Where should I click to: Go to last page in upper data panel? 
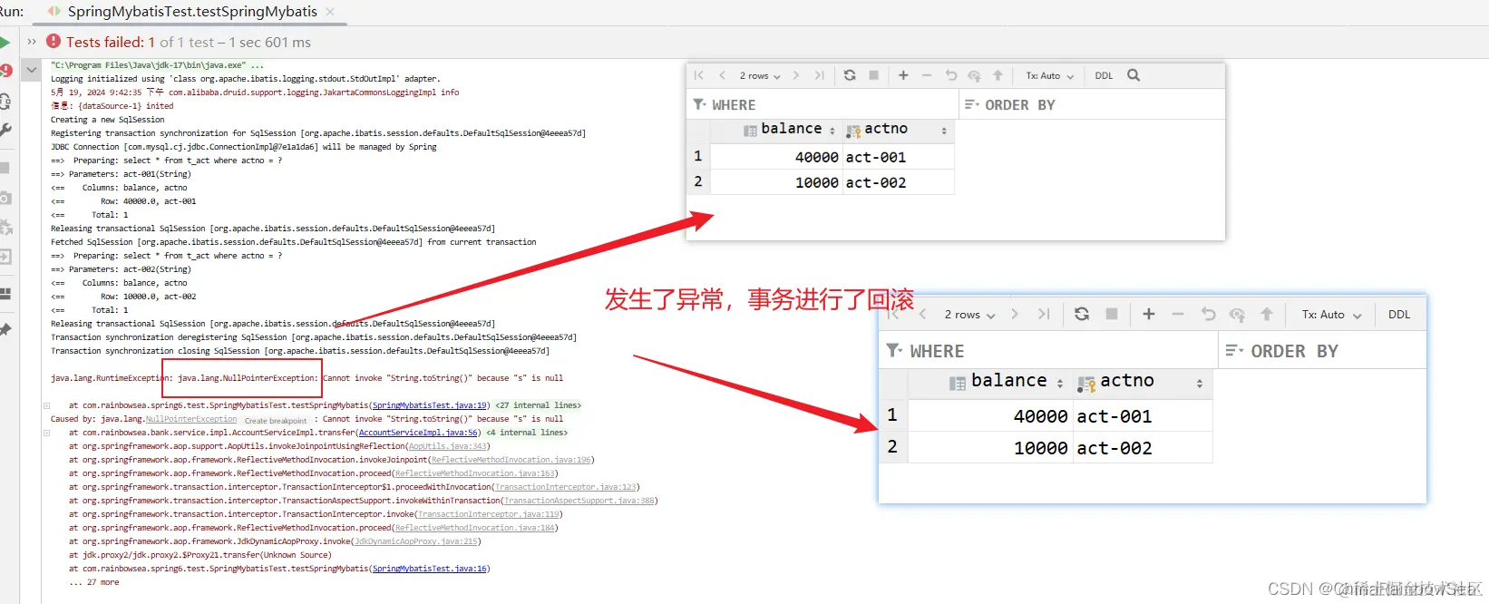pos(820,75)
